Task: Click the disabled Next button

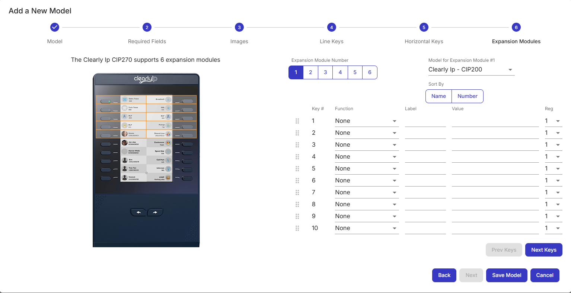Action: pyautogui.click(x=471, y=275)
